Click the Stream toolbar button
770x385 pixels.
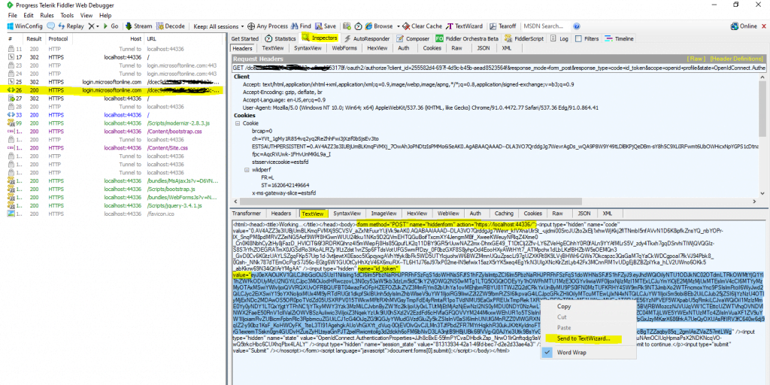pos(139,26)
